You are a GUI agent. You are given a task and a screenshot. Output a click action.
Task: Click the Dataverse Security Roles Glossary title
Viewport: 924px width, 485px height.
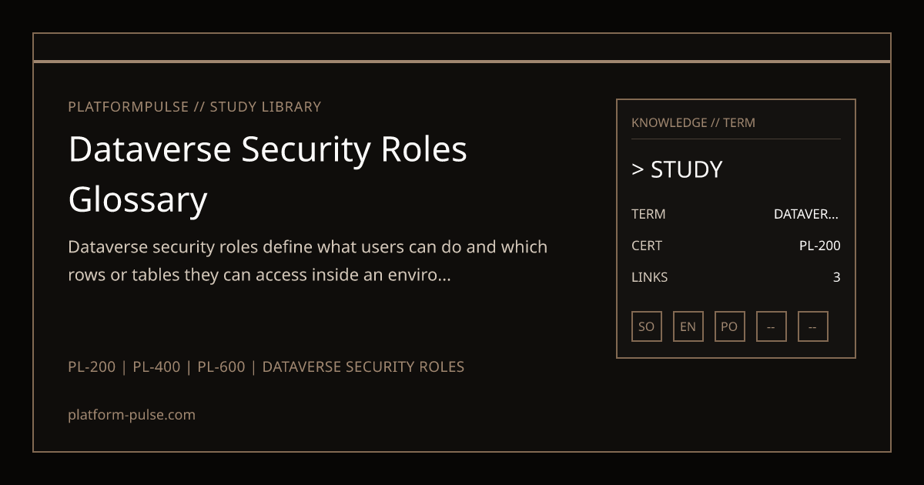click(268, 174)
